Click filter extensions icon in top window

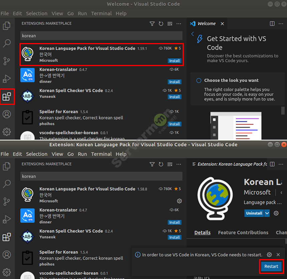coord(152,24)
